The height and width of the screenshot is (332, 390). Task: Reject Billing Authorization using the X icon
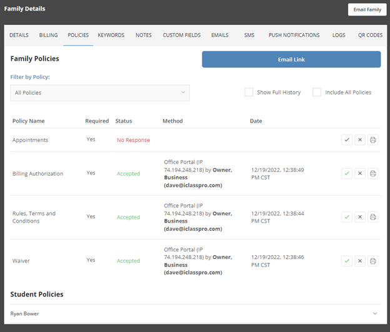click(x=360, y=173)
